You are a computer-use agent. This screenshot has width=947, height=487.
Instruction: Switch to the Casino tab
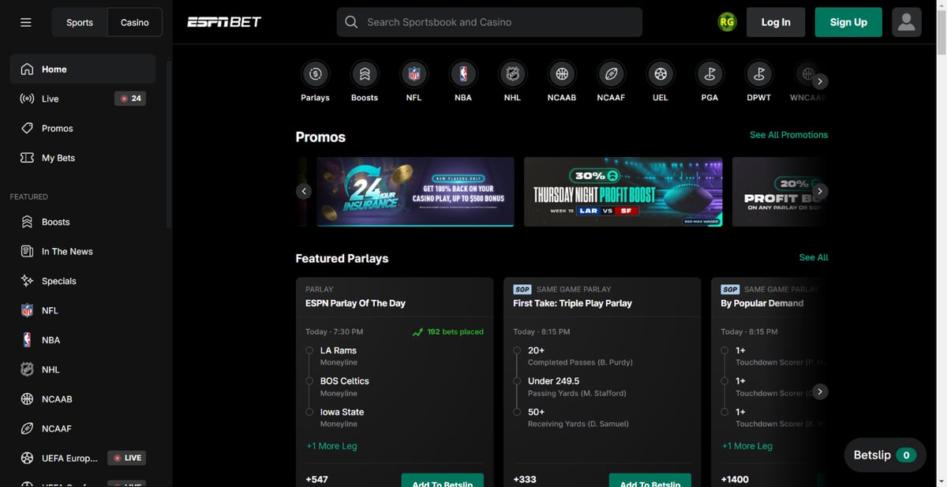135,22
